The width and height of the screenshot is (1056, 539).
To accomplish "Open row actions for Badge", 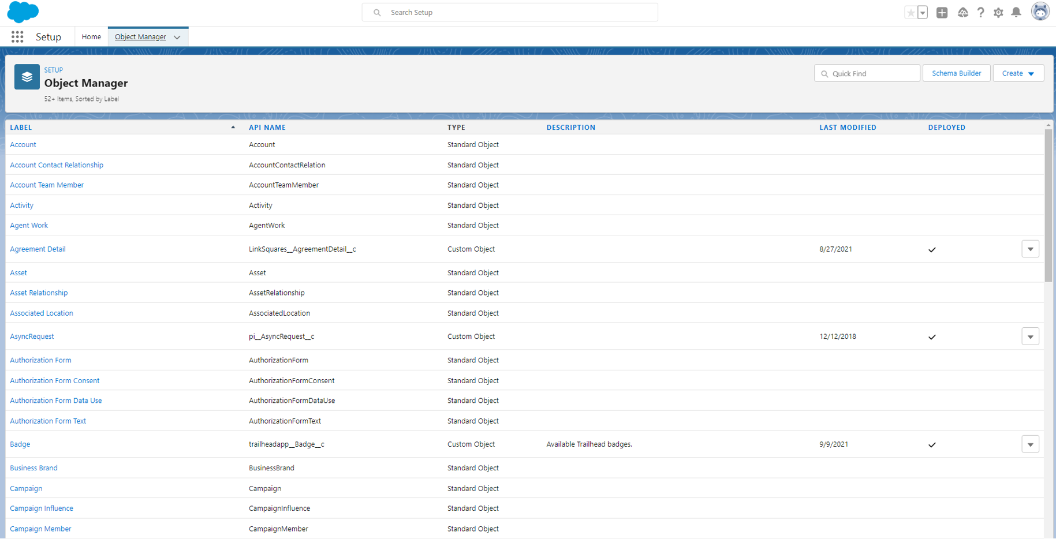I will [1030, 444].
